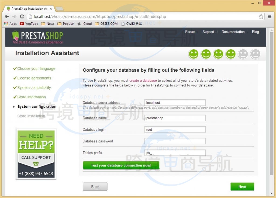The height and width of the screenshot is (198, 276).
Task: Click the 'create a database' link
Action: 143,81
